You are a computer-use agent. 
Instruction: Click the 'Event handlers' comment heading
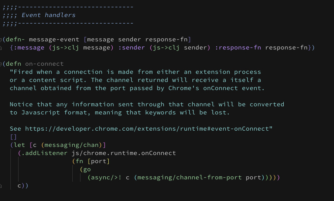[x=48, y=15]
